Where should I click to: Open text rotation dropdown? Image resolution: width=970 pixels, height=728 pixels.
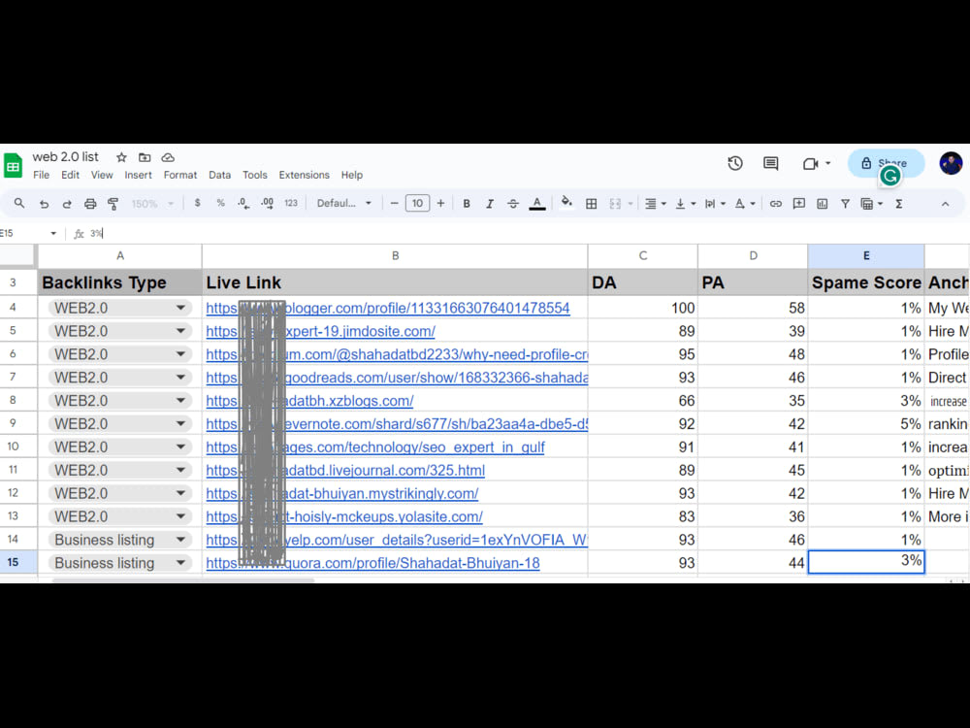pyautogui.click(x=745, y=203)
